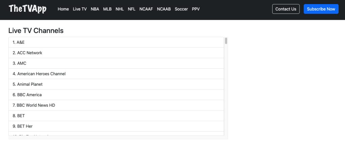This screenshot has height=141, width=345.
Task: Select the NHL nav item
Action: (x=120, y=9)
